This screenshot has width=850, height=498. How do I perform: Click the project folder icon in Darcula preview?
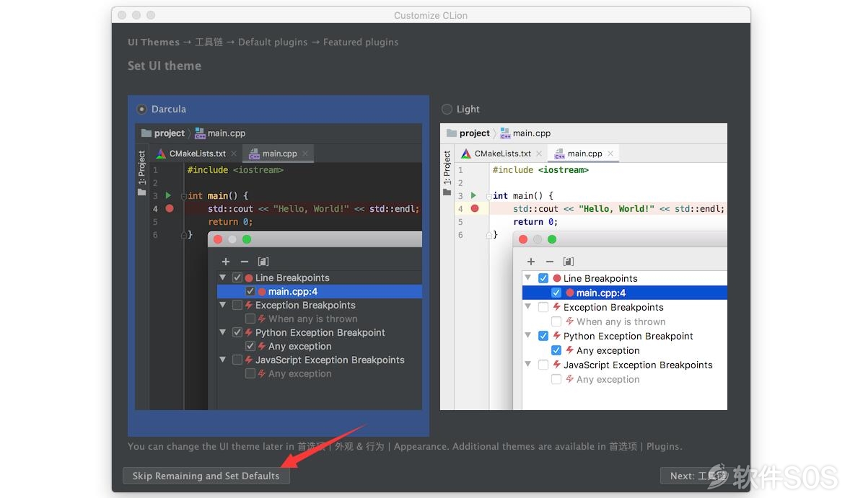coord(146,133)
